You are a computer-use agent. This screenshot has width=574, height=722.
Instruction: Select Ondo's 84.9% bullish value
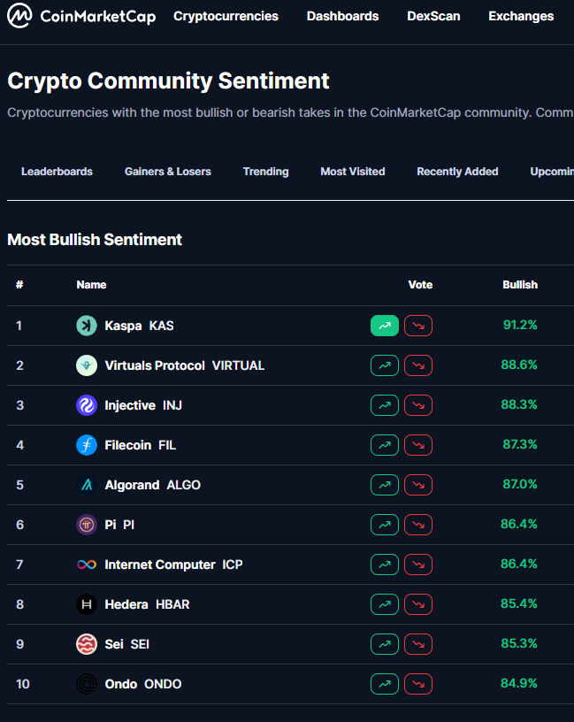pyautogui.click(x=519, y=683)
